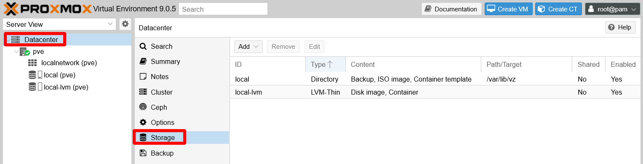Open the Summary menu item
Screen dimensions: 643x164
coord(182,61)
